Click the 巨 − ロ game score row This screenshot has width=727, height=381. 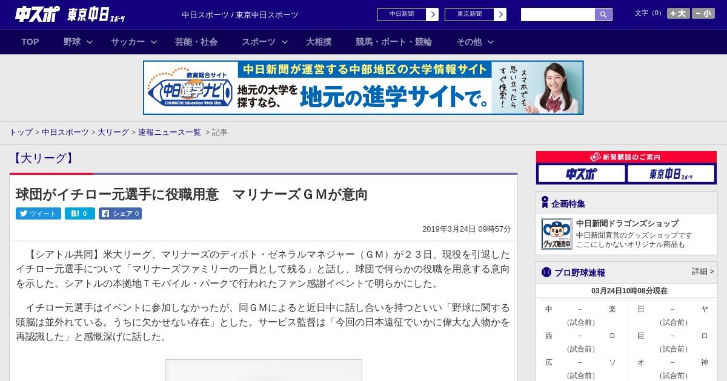point(672,336)
